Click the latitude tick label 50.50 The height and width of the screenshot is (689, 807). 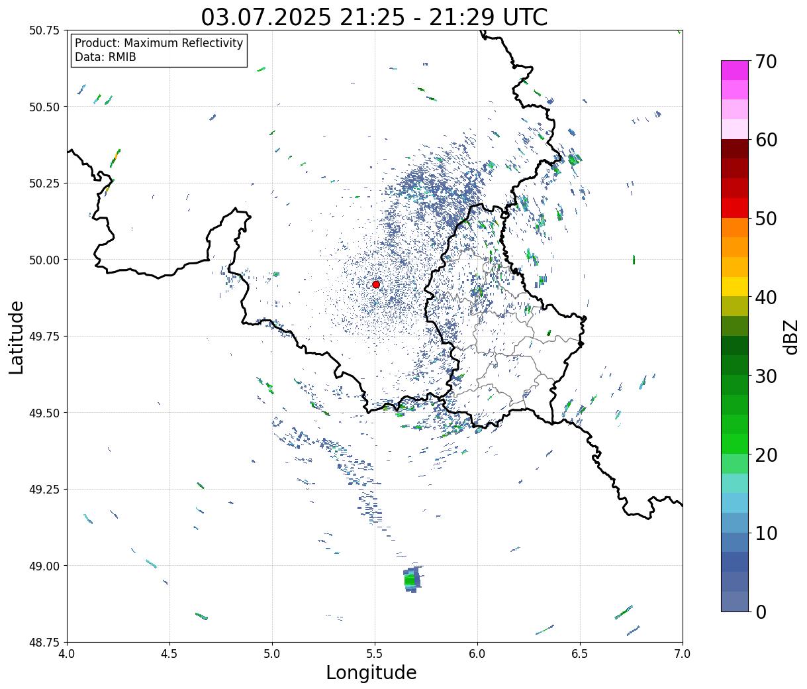pyautogui.click(x=44, y=107)
